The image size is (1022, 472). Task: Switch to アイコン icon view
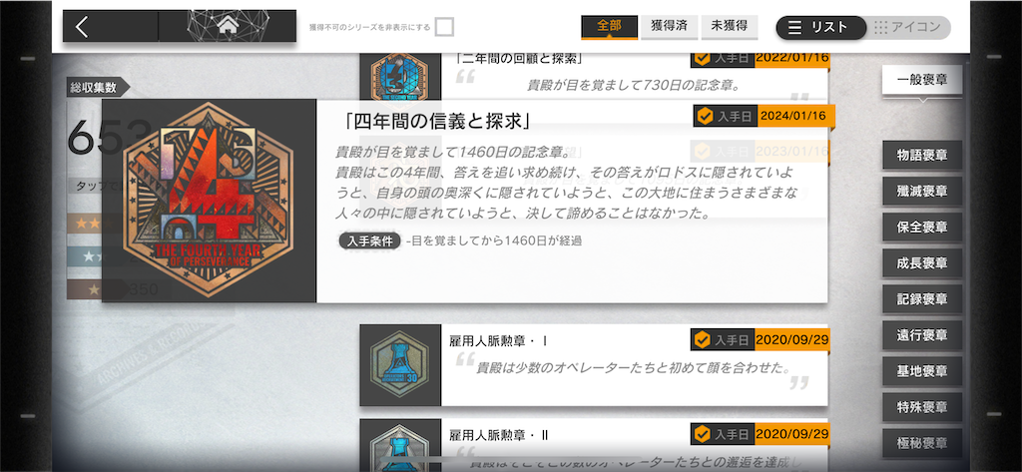click(x=908, y=27)
